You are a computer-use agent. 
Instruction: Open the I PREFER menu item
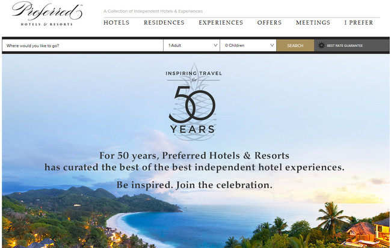coord(359,23)
